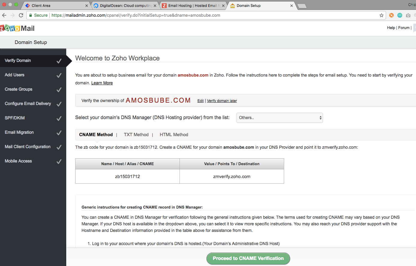This screenshot has height=266, width=416.
Task: Click the browser back arrow
Action: 4,15
